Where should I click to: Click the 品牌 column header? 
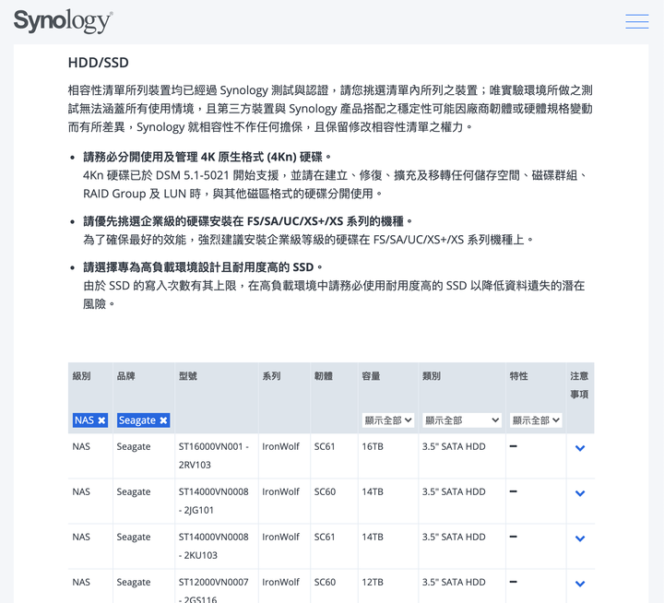(125, 376)
